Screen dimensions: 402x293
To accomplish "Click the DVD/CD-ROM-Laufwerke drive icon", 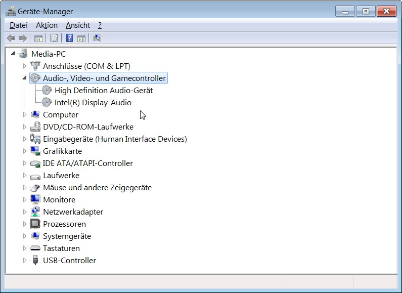I will tap(35, 127).
